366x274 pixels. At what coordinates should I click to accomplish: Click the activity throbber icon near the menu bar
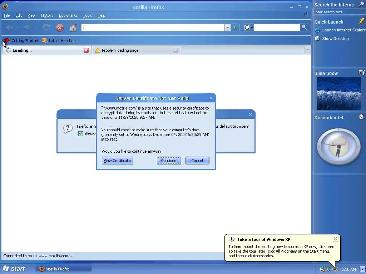[x=306, y=15]
